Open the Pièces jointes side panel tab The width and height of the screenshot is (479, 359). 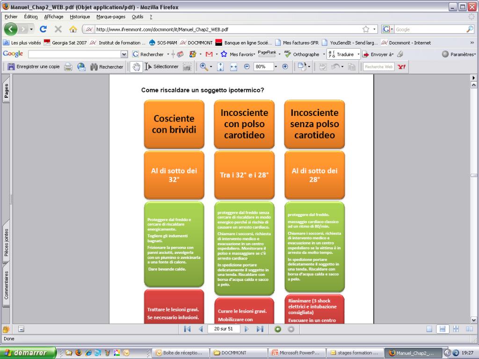[x=6, y=243]
